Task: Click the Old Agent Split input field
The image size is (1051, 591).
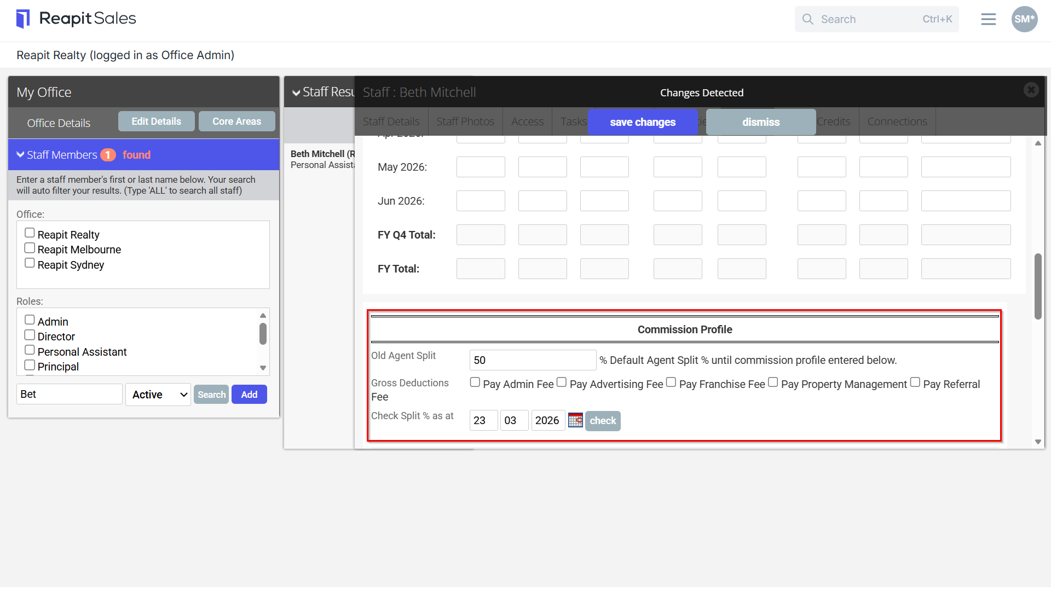Action: tap(533, 360)
